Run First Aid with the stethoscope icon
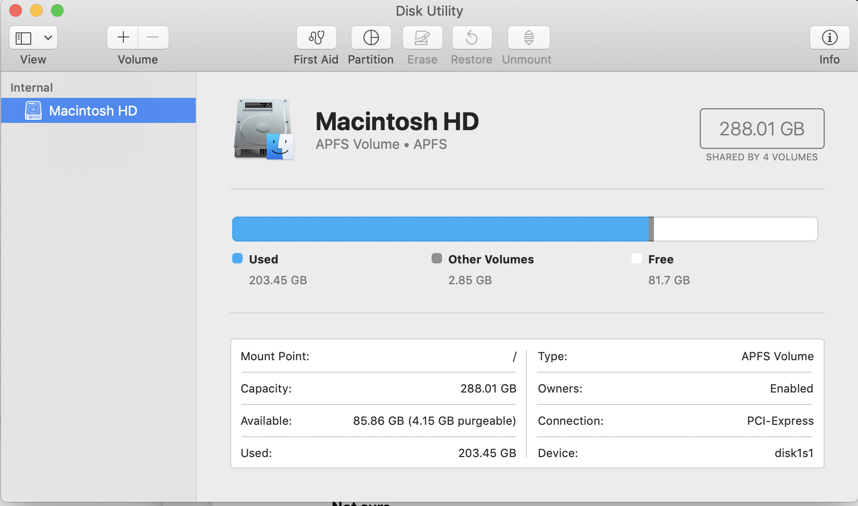This screenshot has height=506, width=858. click(317, 37)
